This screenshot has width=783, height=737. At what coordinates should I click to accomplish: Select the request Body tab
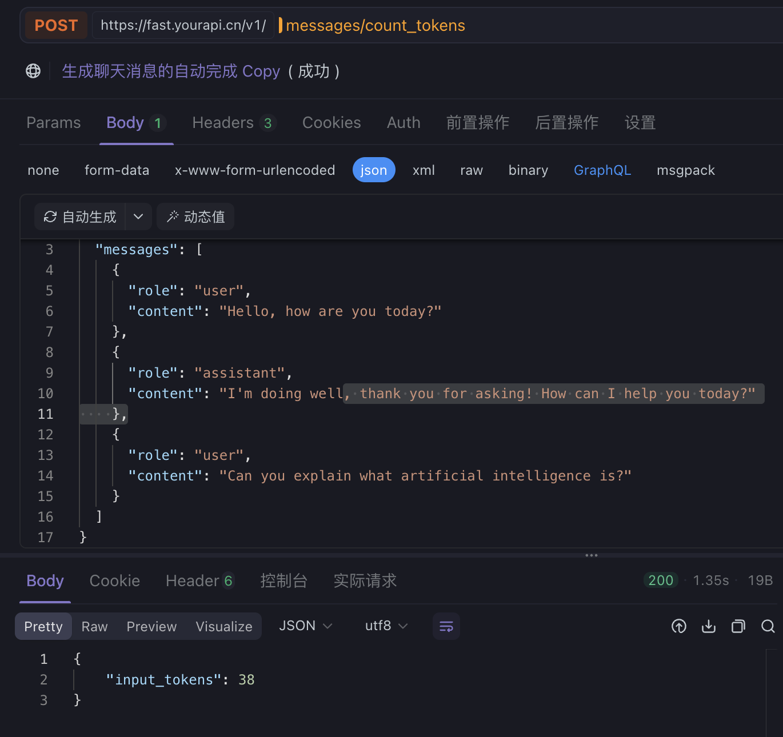click(x=136, y=123)
